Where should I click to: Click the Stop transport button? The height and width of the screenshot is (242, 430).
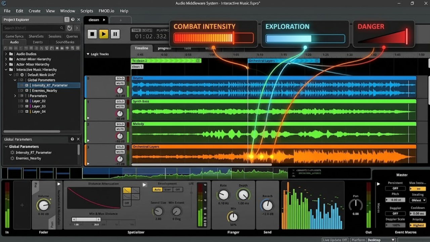coord(92,34)
